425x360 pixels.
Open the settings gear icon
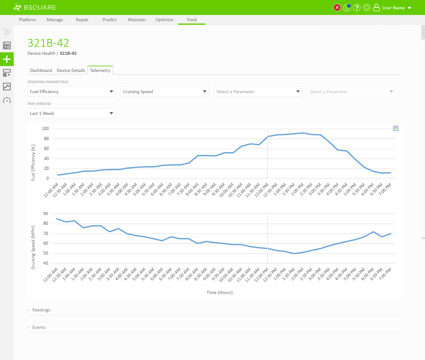coord(367,7)
